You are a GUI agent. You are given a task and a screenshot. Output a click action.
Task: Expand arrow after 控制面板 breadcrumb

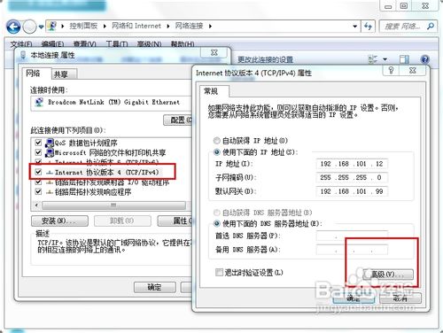(x=105, y=27)
